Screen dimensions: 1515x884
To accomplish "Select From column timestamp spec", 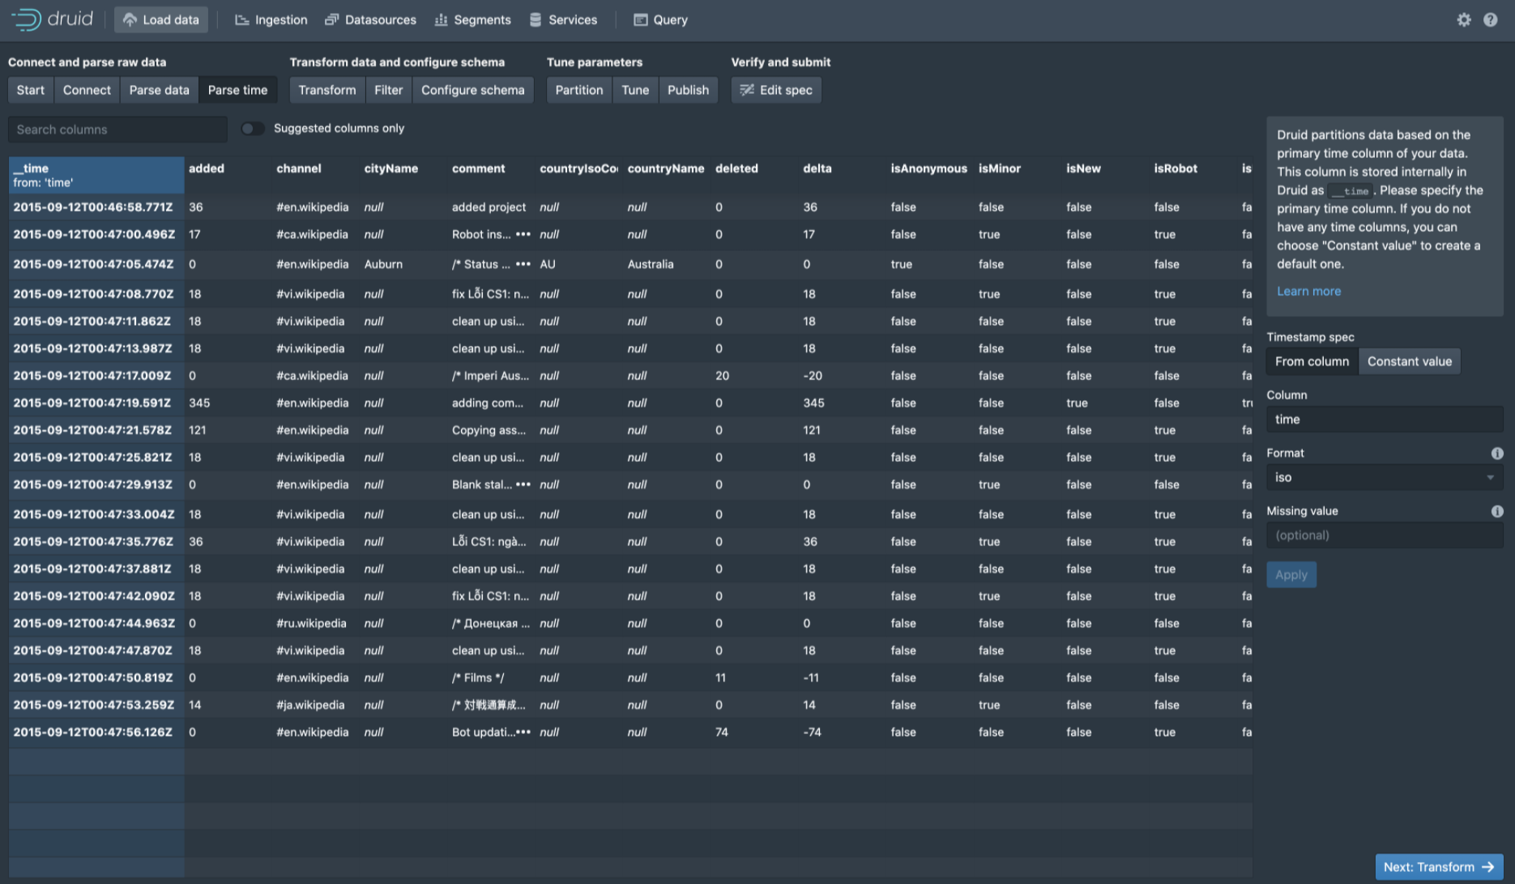I will [x=1312, y=361].
